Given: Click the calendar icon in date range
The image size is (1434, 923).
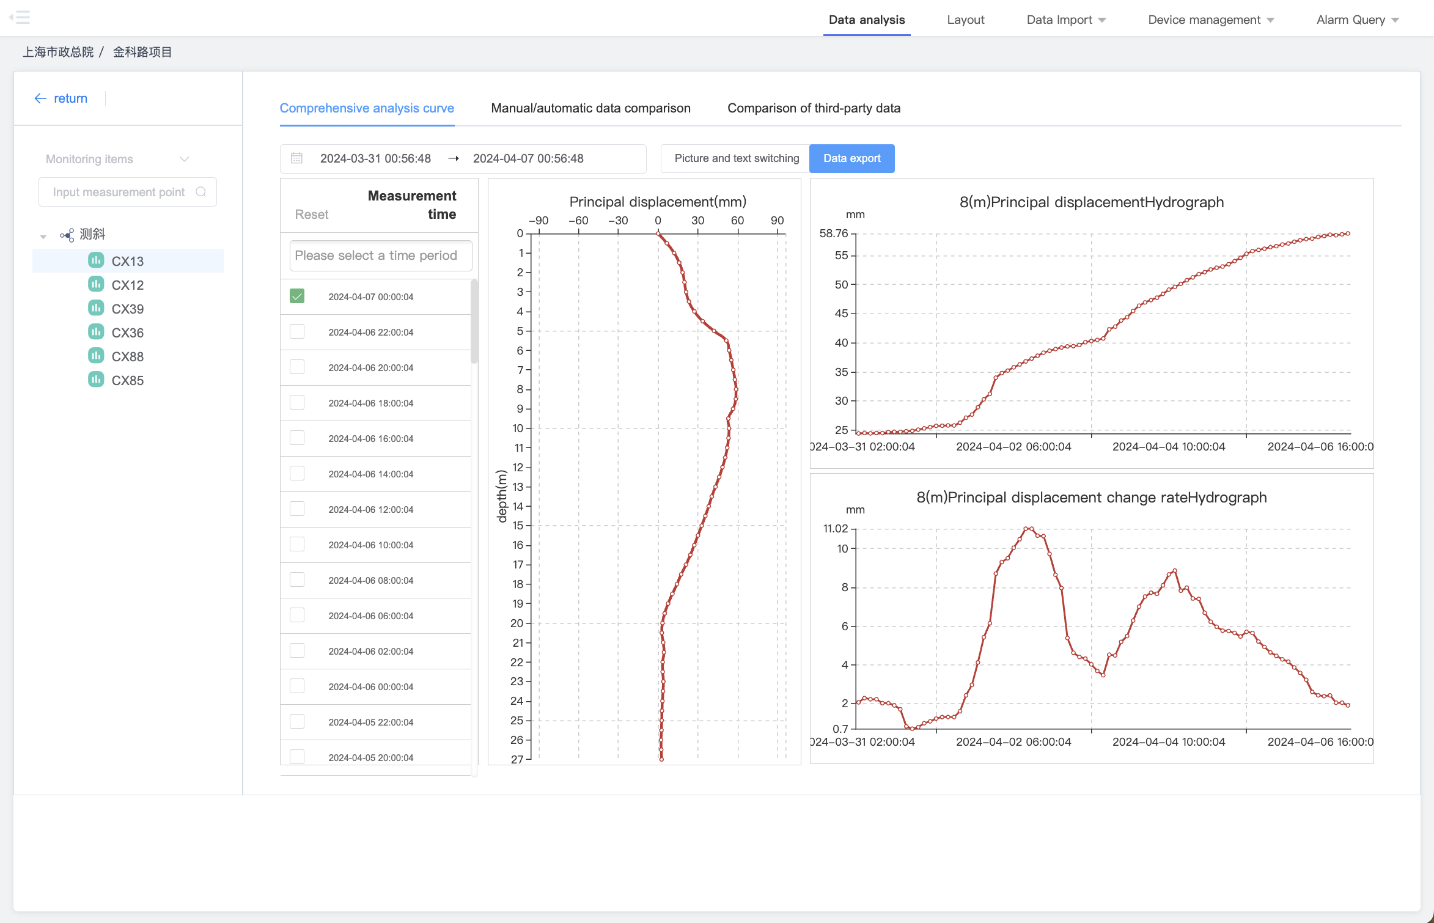Looking at the screenshot, I should tap(296, 158).
